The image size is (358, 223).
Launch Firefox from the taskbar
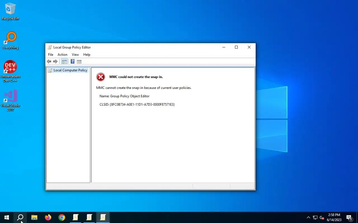tap(48, 217)
